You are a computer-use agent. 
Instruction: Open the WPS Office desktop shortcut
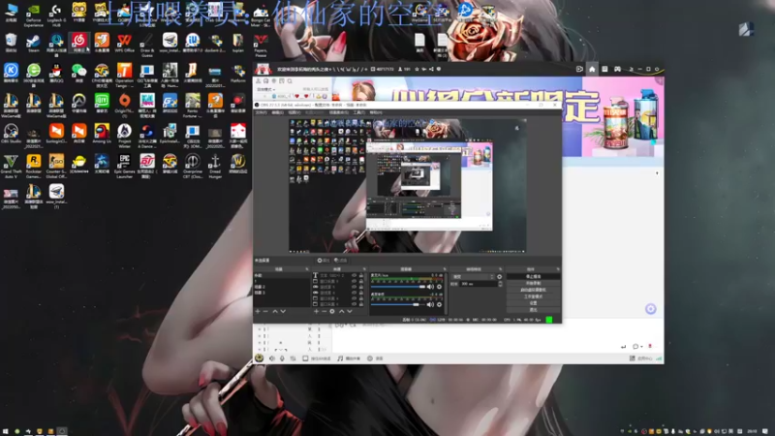(124, 43)
